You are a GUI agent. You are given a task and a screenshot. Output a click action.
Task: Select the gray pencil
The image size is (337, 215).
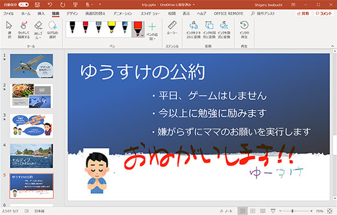(x=98, y=27)
